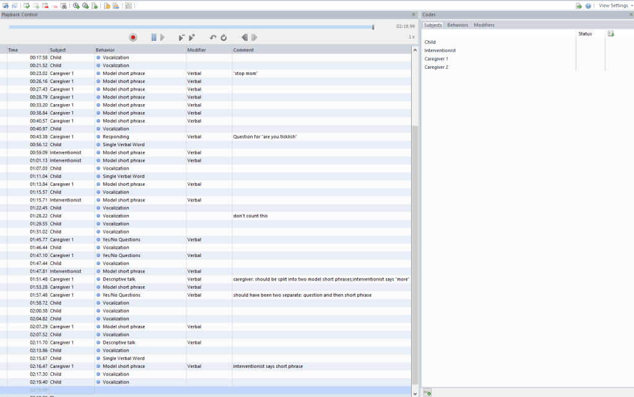This screenshot has width=634, height=397.
Task: Click the red delete row toolbar icon
Action: pyautogui.click(x=46, y=6)
